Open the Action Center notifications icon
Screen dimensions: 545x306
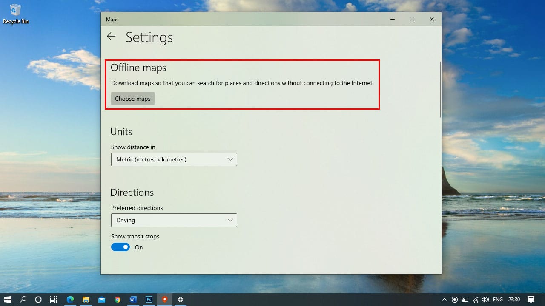coord(531,300)
